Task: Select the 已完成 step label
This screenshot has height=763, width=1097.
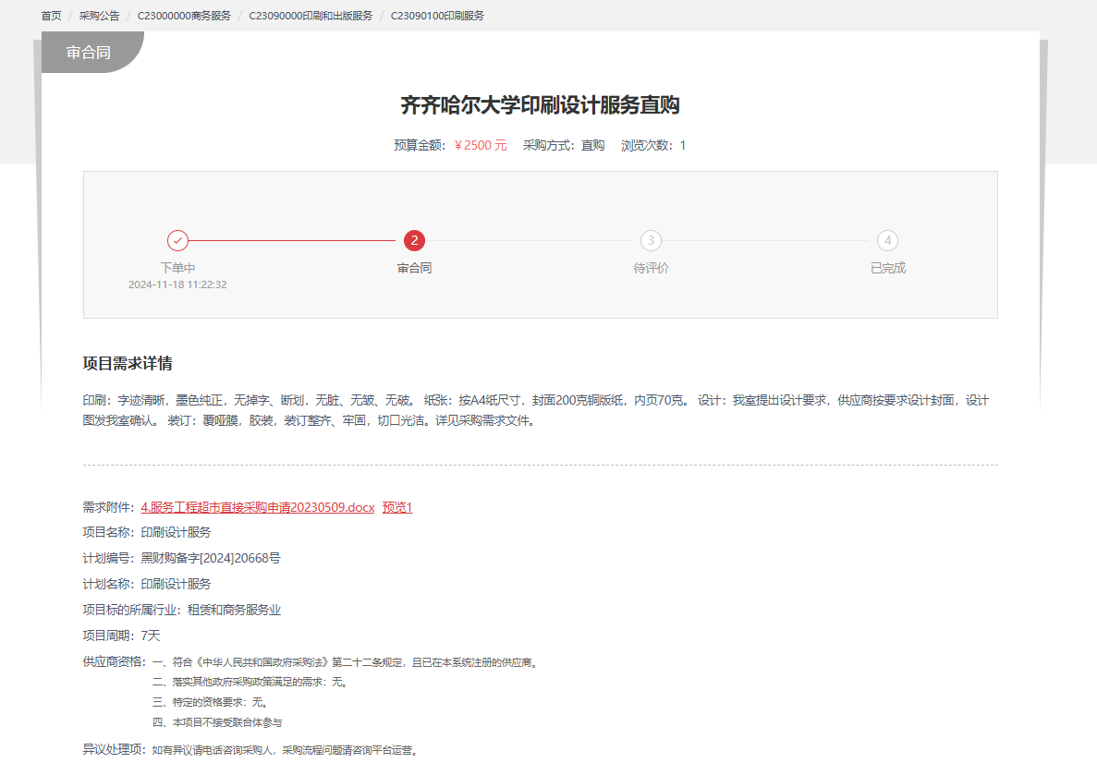Action: tap(887, 268)
